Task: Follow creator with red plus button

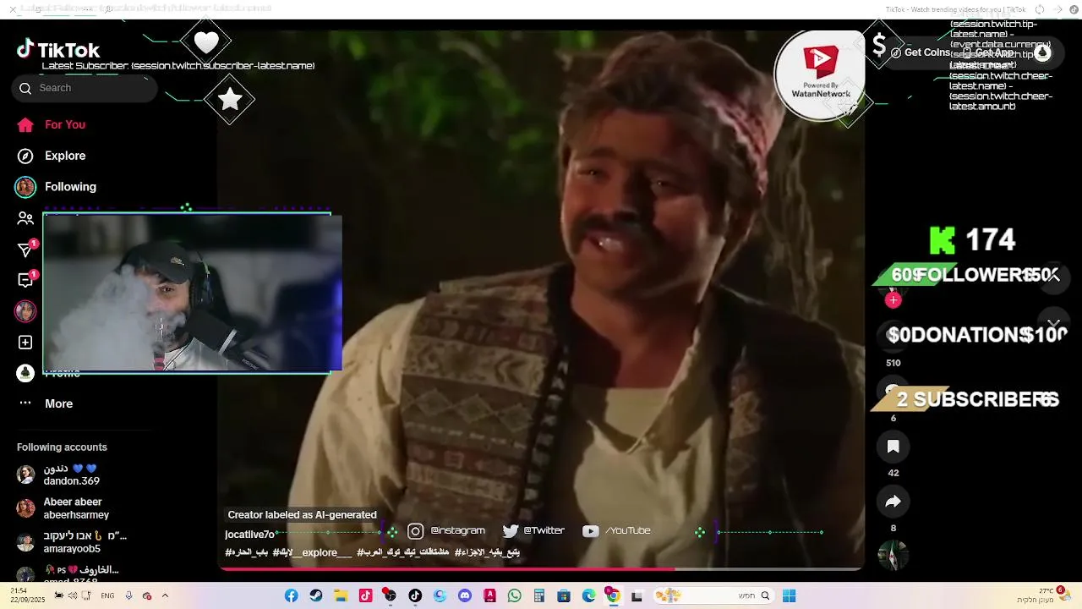Action: 893,300
